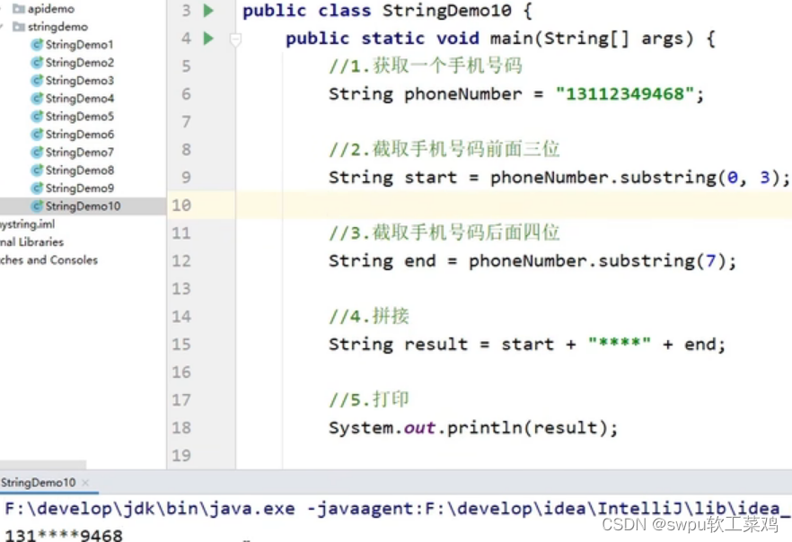The height and width of the screenshot is (542, 792).
Task: Click the StringDemo4 class icon
Action: click(x=36, y=99)
